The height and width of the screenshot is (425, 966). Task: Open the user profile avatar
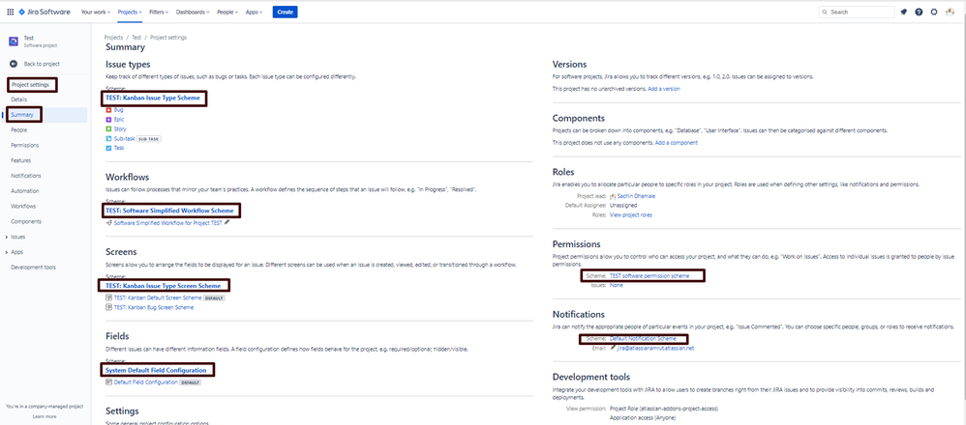click(950, 12)
